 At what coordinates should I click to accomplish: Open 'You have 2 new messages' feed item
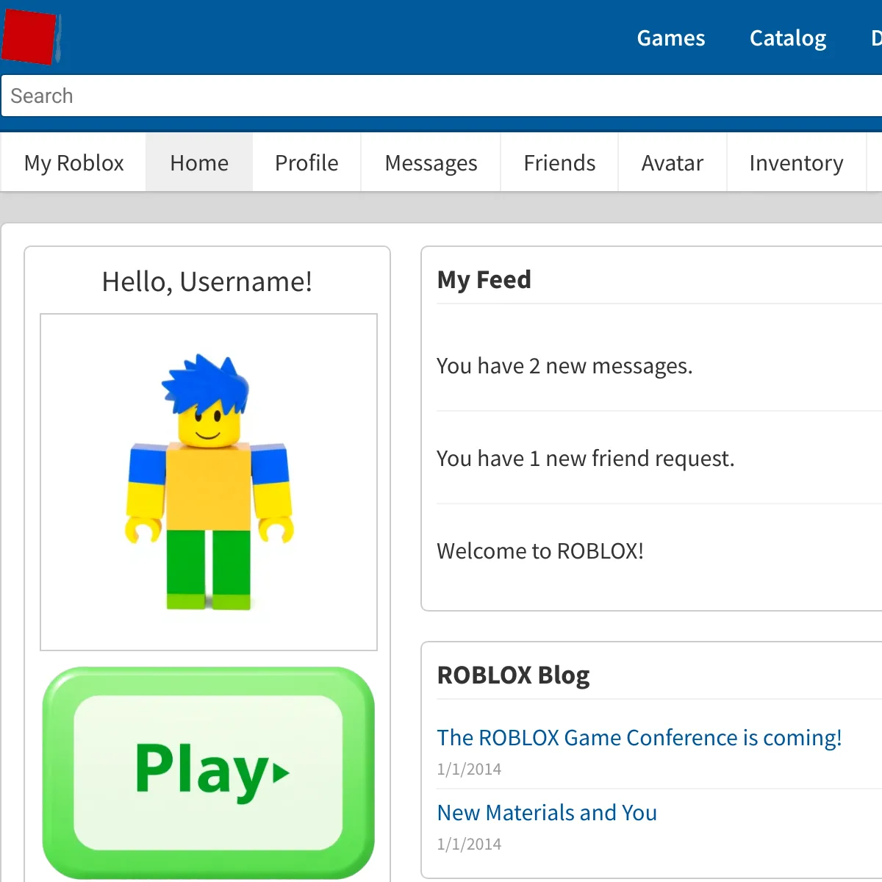564,366
